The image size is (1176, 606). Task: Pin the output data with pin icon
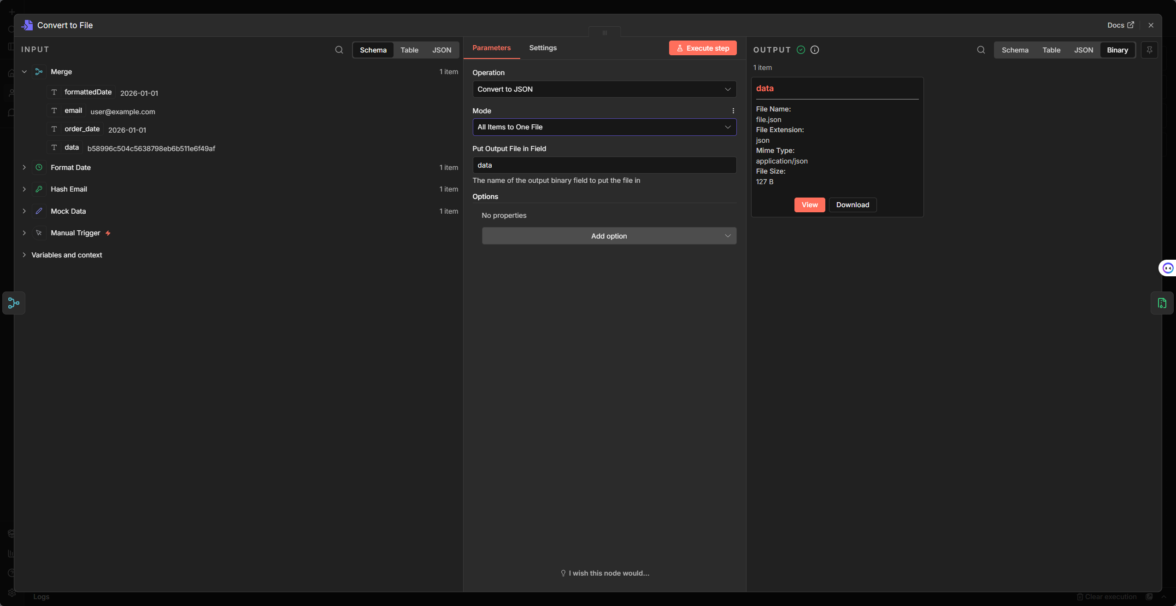click(x=1149, y=50)
